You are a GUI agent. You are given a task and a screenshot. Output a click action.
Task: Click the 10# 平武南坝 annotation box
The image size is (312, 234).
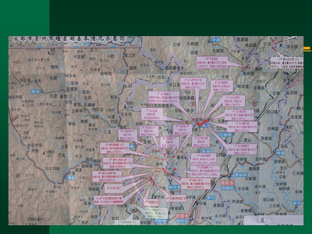click(212, 62)
